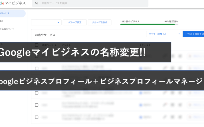Tick the select-all checkbox in table header
This screenshot has width=204, height=127.
coord(37,45)
